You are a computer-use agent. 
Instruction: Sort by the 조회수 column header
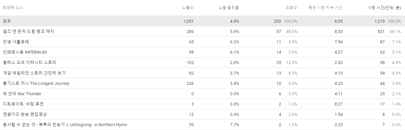point(291,8)
